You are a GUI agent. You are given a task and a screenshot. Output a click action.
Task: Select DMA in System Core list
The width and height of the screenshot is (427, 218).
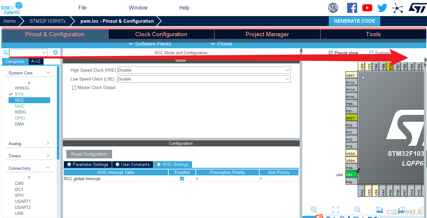click(x=19, y=124)
